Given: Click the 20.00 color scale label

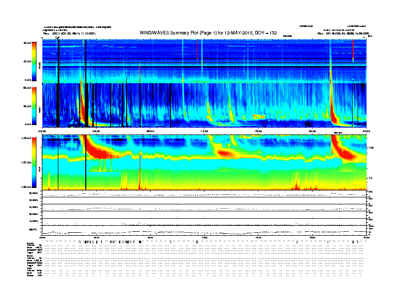Looking at the screenshot, I should (x=27, y=61).
